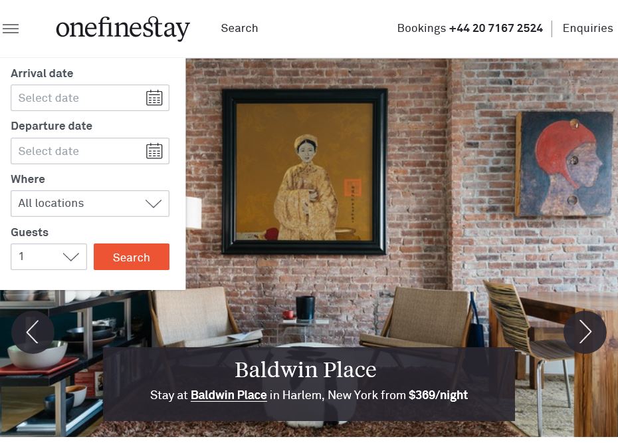Click the $369/night price text
The width and height of the screenshot is (618, 443).
point(439,395)
